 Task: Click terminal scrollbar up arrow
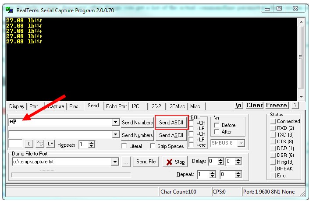click(301, 22)
